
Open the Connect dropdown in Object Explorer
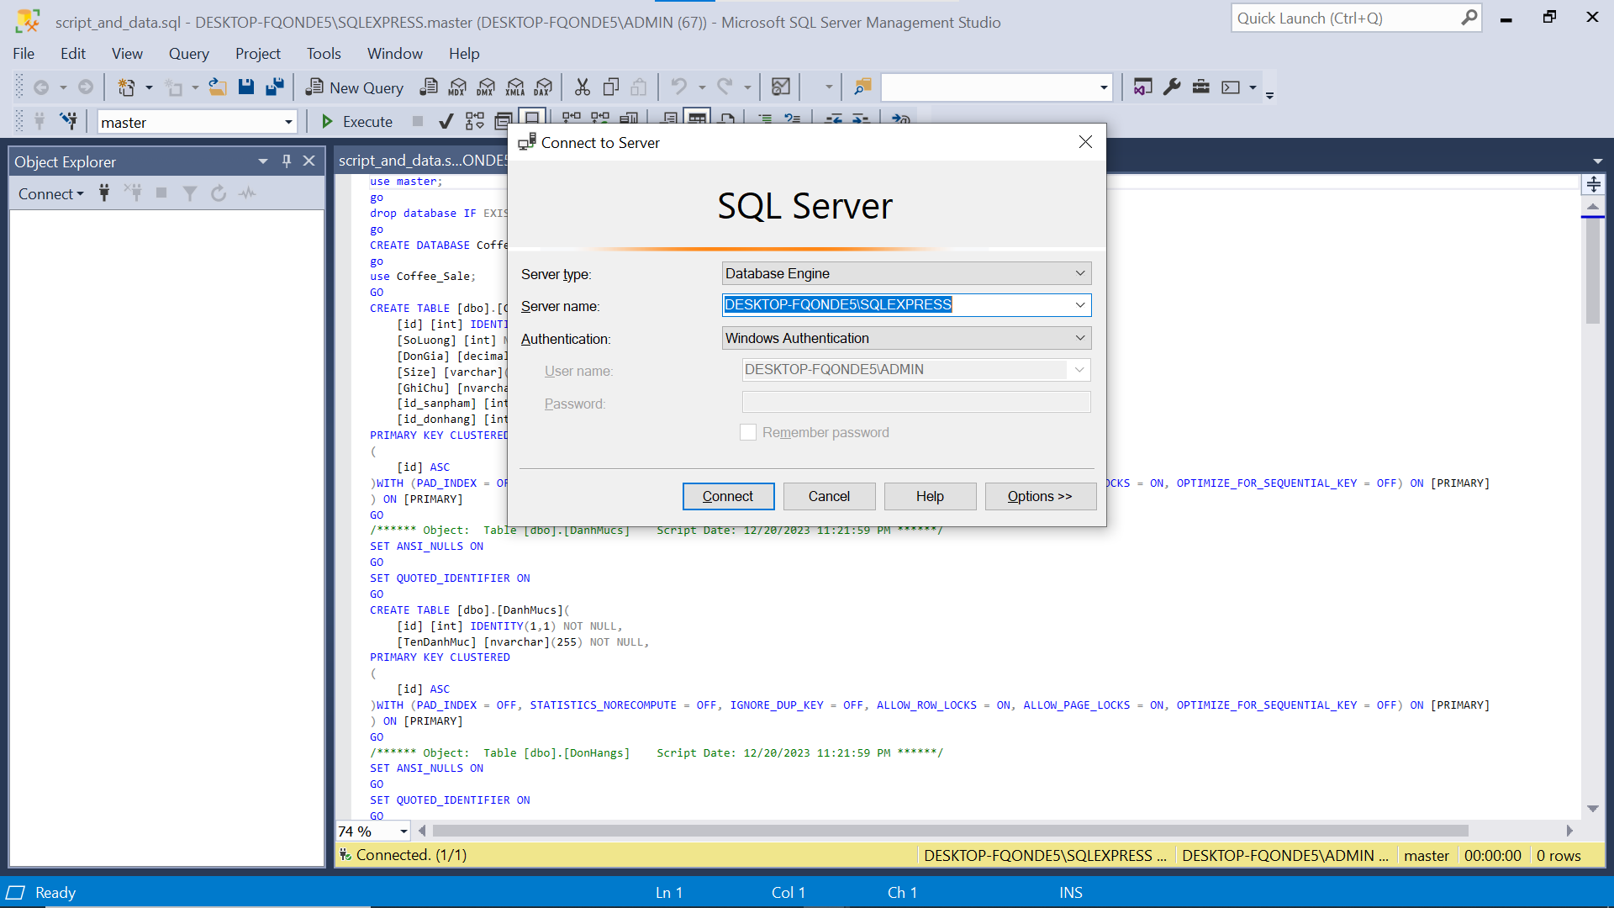(x=51, y=193)
